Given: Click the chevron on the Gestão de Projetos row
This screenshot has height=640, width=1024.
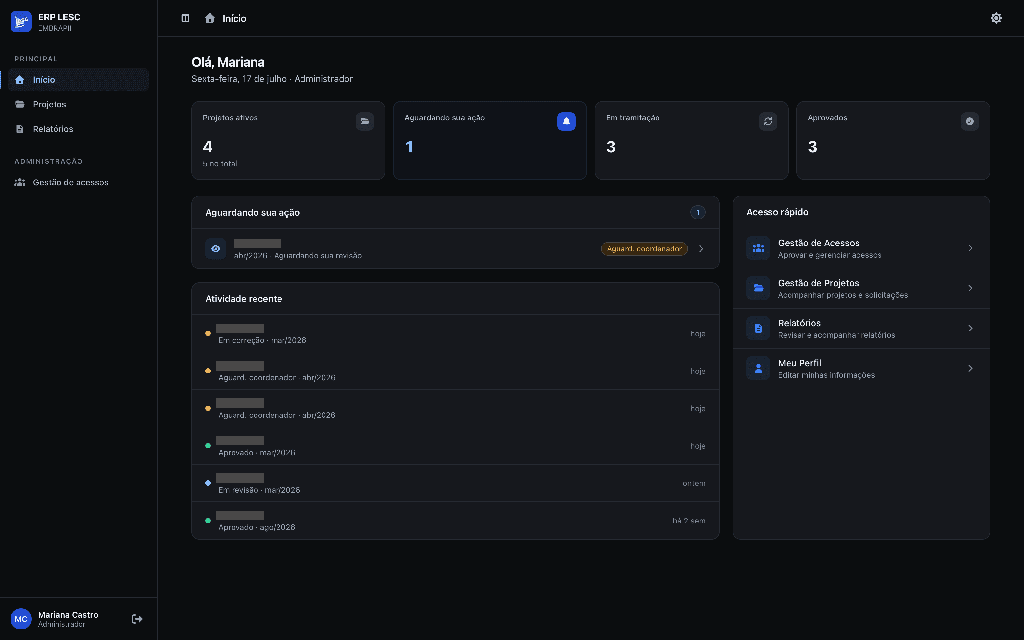Looking at the screenshot, I should point(970,288).
